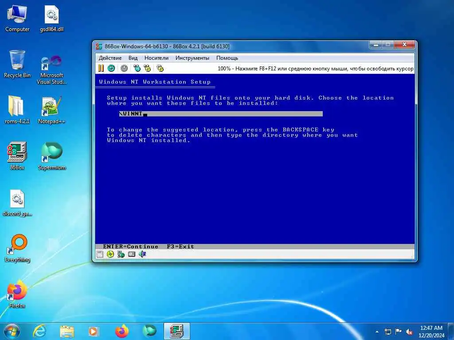Open Windows Explorer from the taskbar
The height and width of the screenshot is (340, 454).
[67, 331]
